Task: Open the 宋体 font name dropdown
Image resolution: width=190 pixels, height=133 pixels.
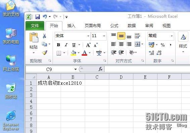Action: pyautogui.click(x=88, y=36)
